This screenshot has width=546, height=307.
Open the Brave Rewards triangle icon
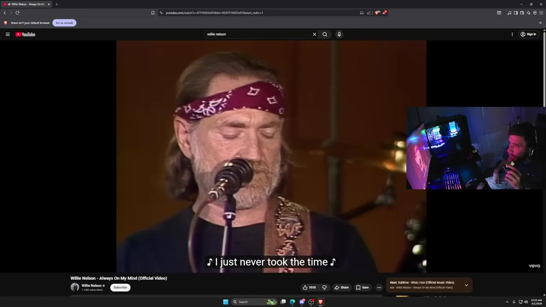pos(384,13)
